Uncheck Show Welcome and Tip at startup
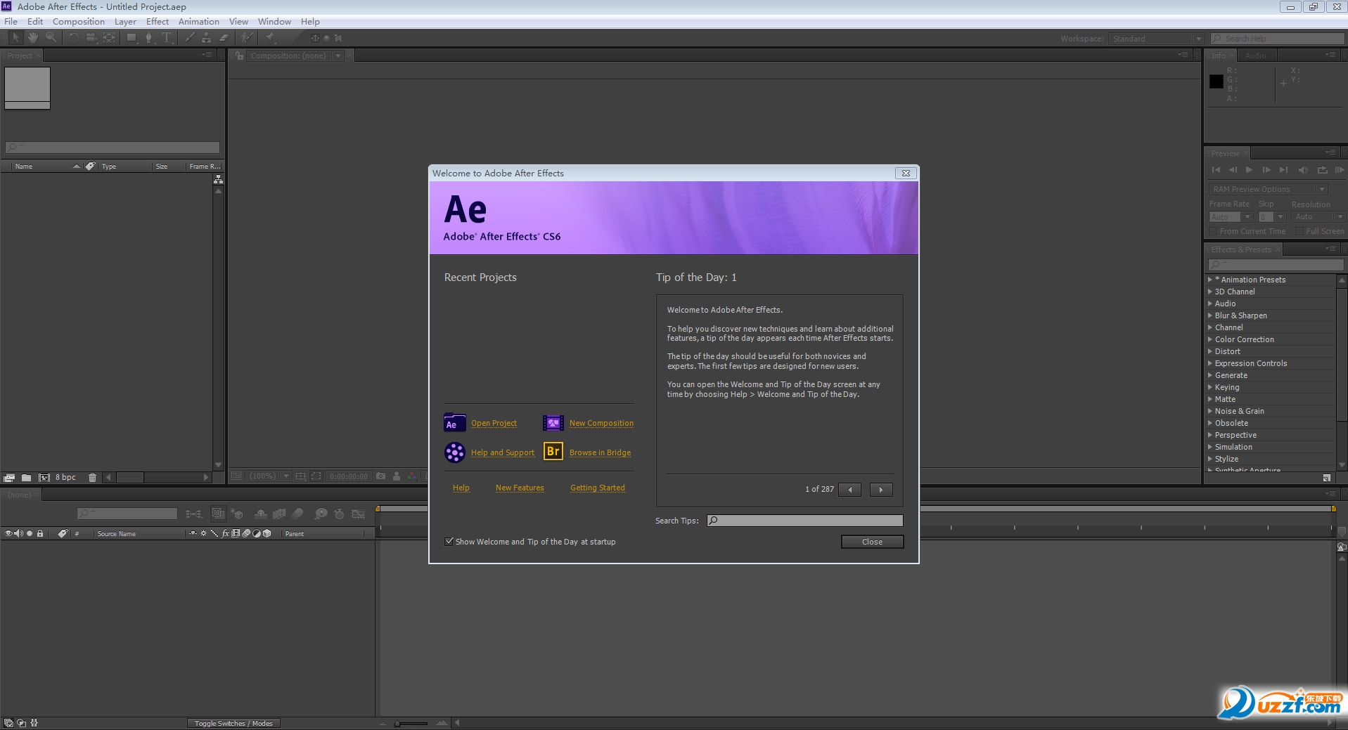1348x730 pixels. (x=449, y=541)
